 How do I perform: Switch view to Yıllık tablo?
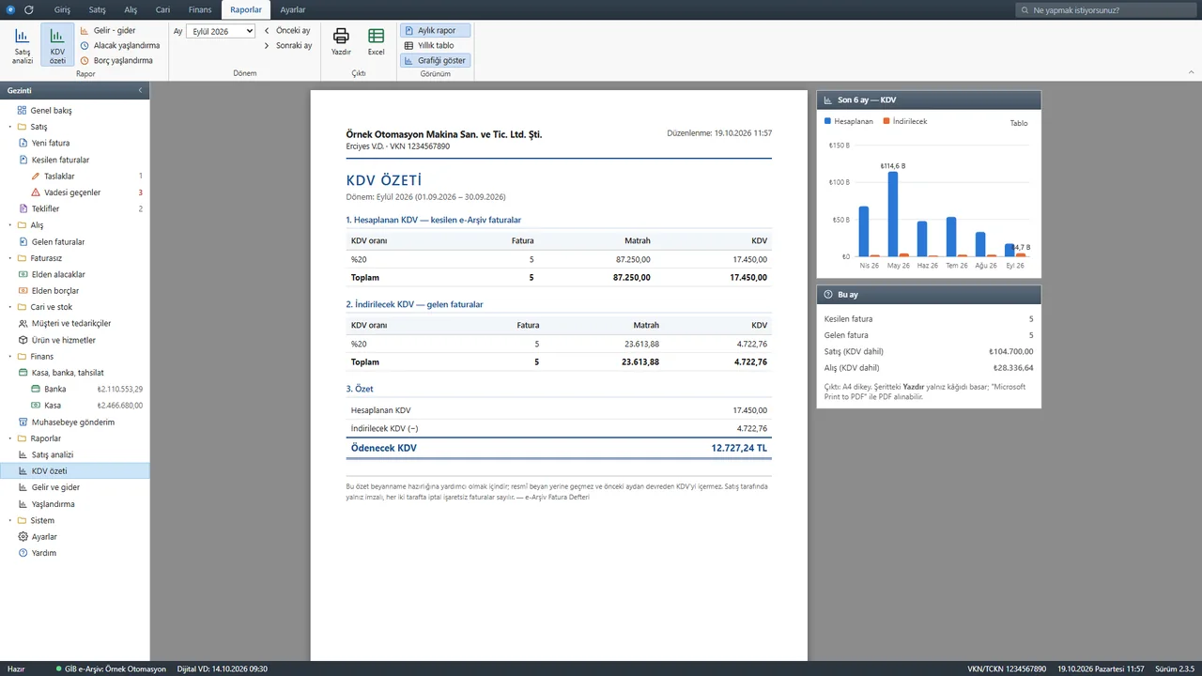(429, 45)
